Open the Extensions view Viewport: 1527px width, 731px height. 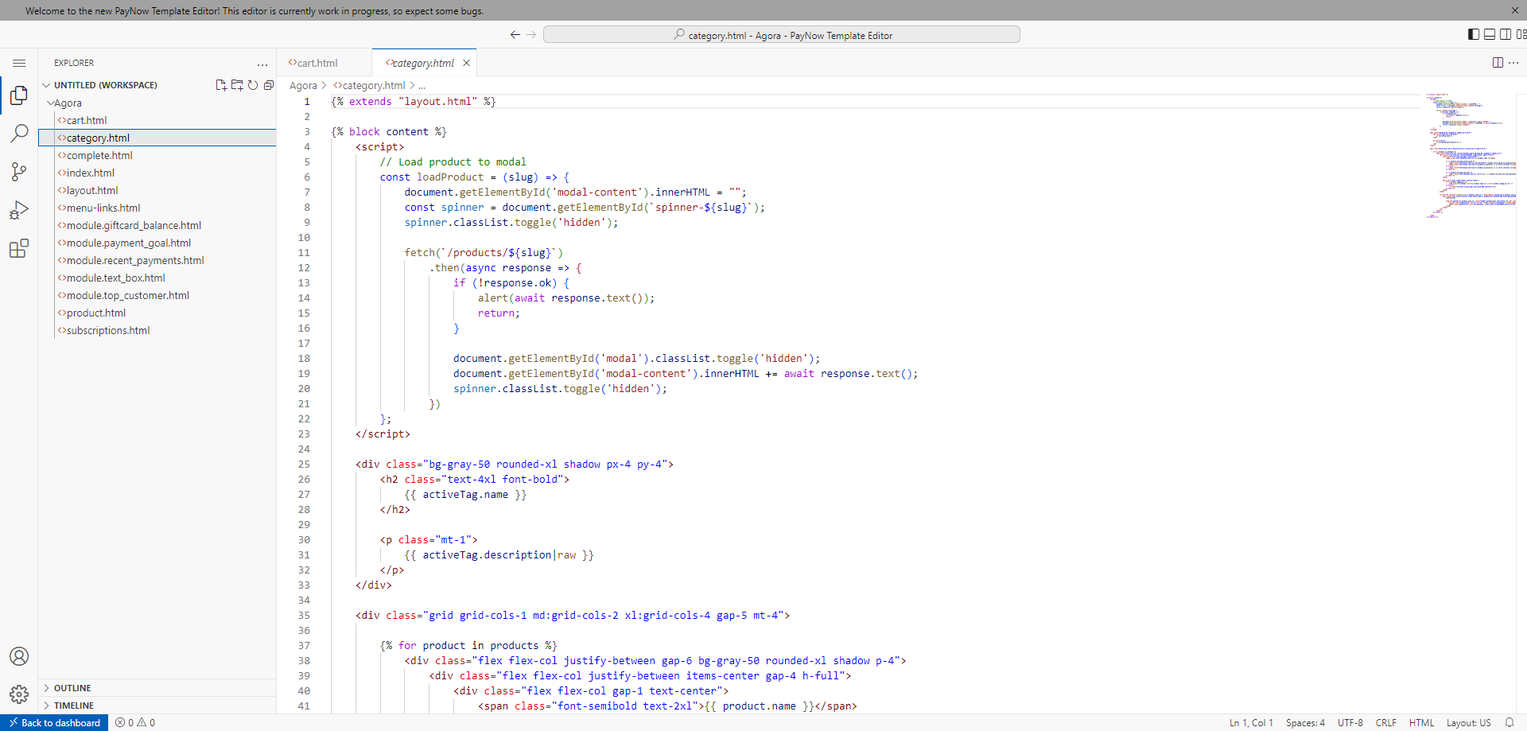pyautogui.click(x=19, y=249)
